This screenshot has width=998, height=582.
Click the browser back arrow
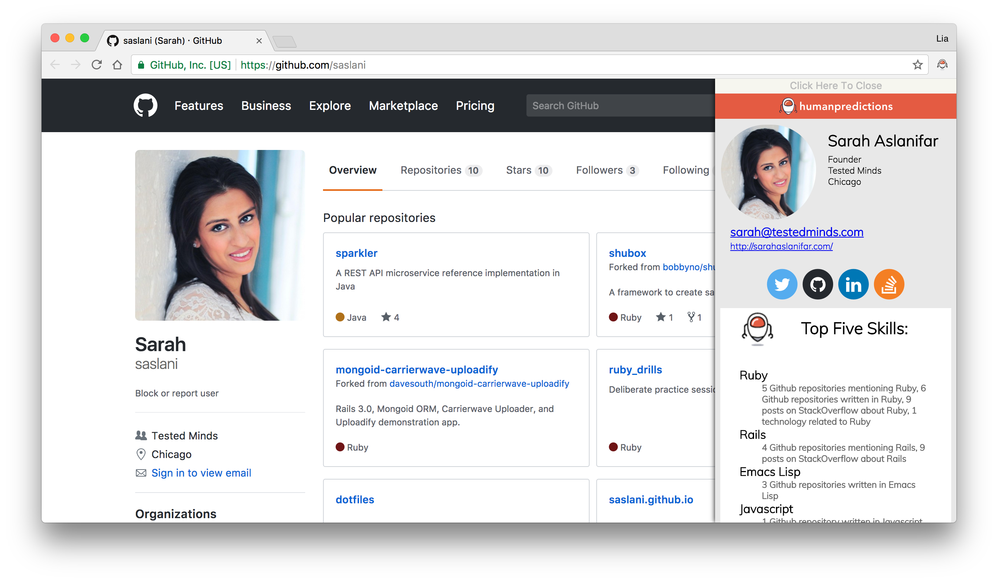[55, 65]
